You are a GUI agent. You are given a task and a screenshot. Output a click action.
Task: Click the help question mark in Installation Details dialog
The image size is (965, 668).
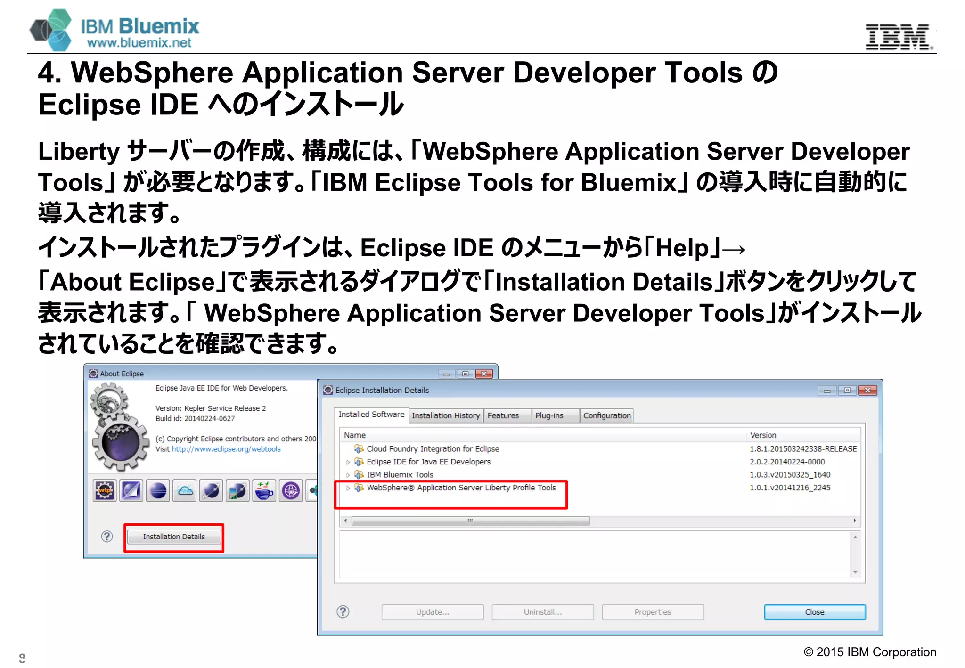(x=343, y=611)
